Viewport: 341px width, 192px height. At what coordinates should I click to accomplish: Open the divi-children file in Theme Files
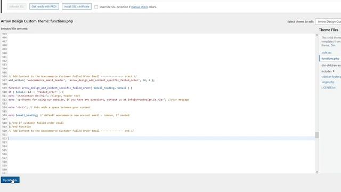331,65
